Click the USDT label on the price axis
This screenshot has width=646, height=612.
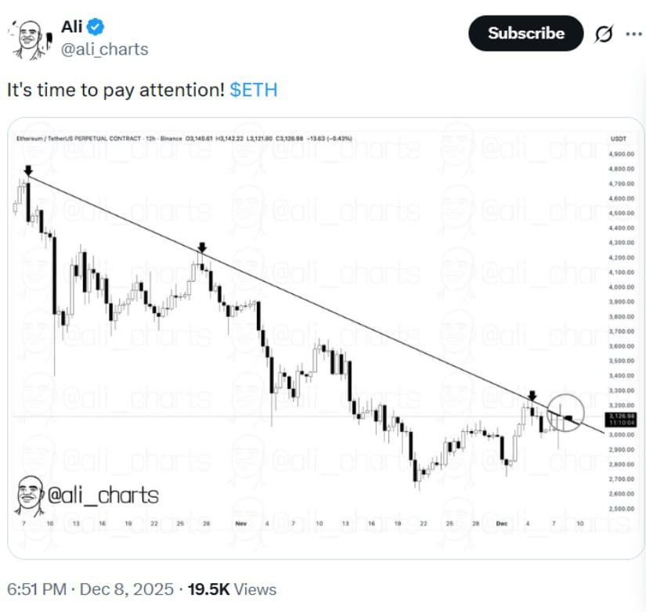click(619, 139)
